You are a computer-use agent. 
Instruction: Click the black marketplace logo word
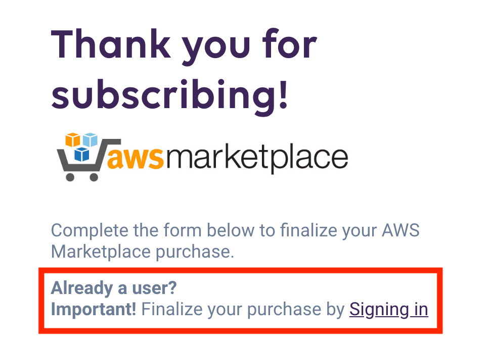point(257,157)
